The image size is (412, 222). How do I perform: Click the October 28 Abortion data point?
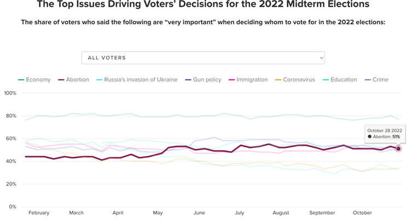tap(398, 149)
